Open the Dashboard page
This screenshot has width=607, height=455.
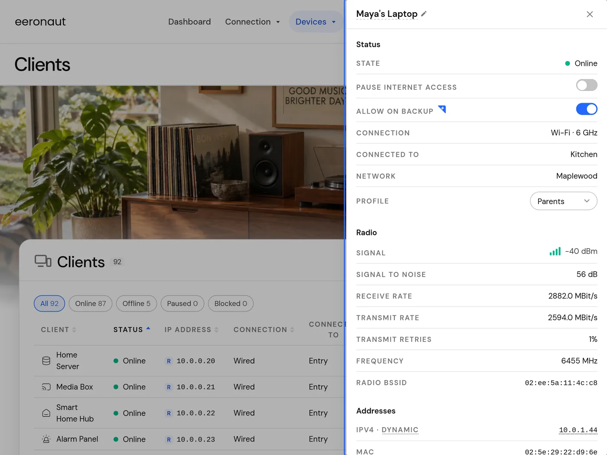[x=189, y=22]
